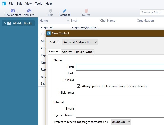Switch to the Contact tab
Viewport: 164px width, 125px height.
[x=54, y=51]
